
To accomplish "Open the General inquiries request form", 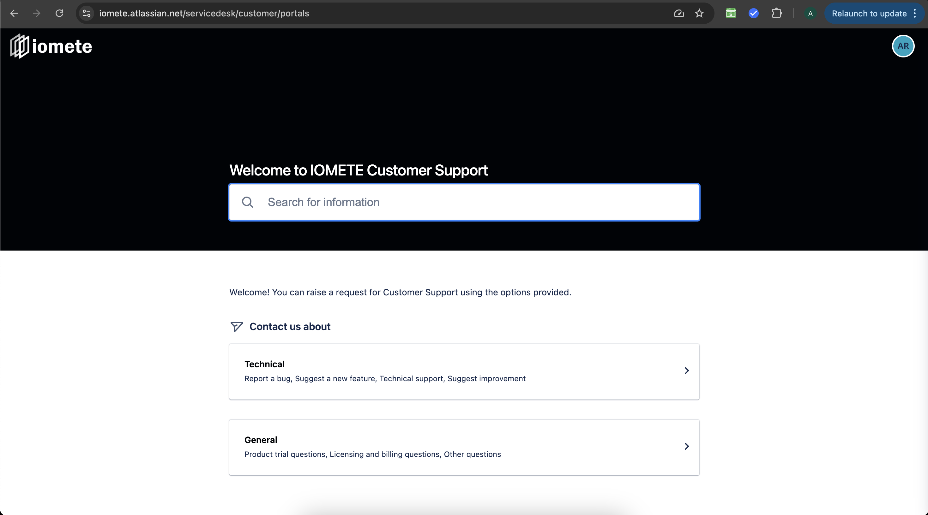I will coord(464,447).
